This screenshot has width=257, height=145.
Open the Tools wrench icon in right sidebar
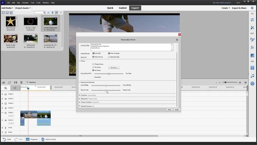click(252, 28)
